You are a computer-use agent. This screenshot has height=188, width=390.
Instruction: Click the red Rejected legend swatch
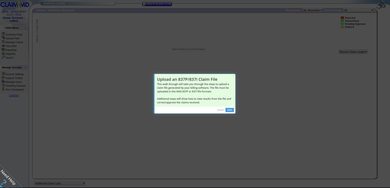click(342, 18)
